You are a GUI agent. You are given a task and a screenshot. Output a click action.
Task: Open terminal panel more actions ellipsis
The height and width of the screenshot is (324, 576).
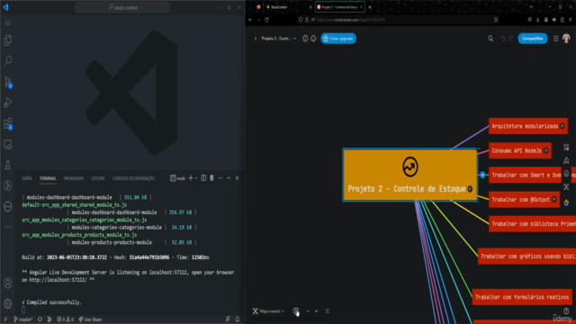click(x=220, y=178)
